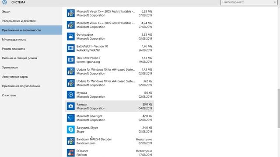This screenshot has height=157, width=280.
Task: Select the Музыка app entry
Action: pyautogui.click(x=109, y=95)
